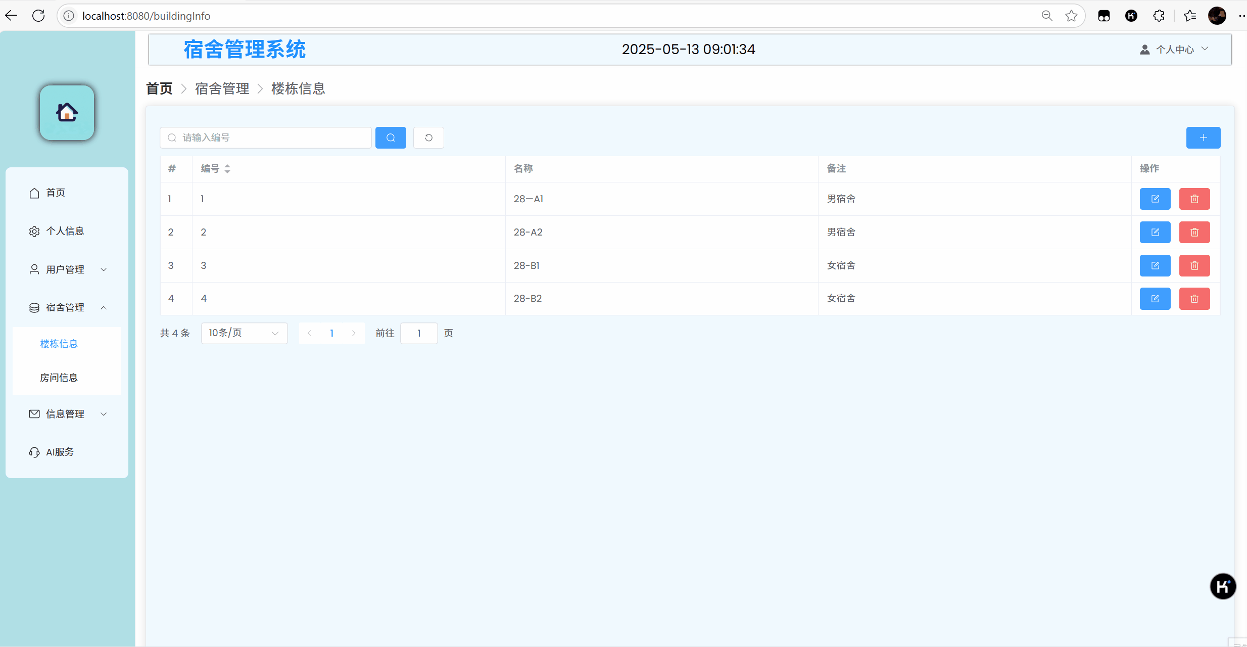The height and width of the screenshot is (647, 1247).
Task: Click the blue search icon button
Action: tap(391, 137)
